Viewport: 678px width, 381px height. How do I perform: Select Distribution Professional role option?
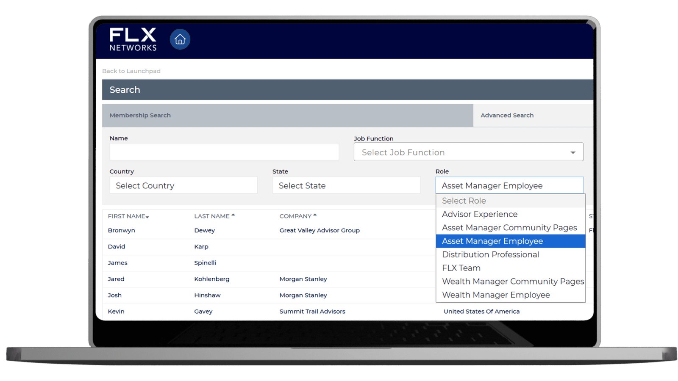[x=490, y=254]
